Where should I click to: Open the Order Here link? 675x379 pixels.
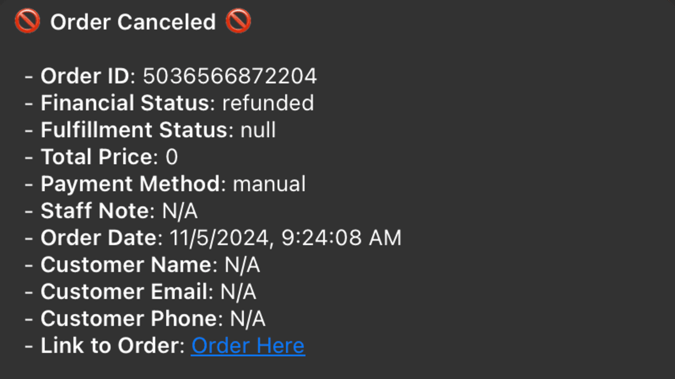[248, 346]
